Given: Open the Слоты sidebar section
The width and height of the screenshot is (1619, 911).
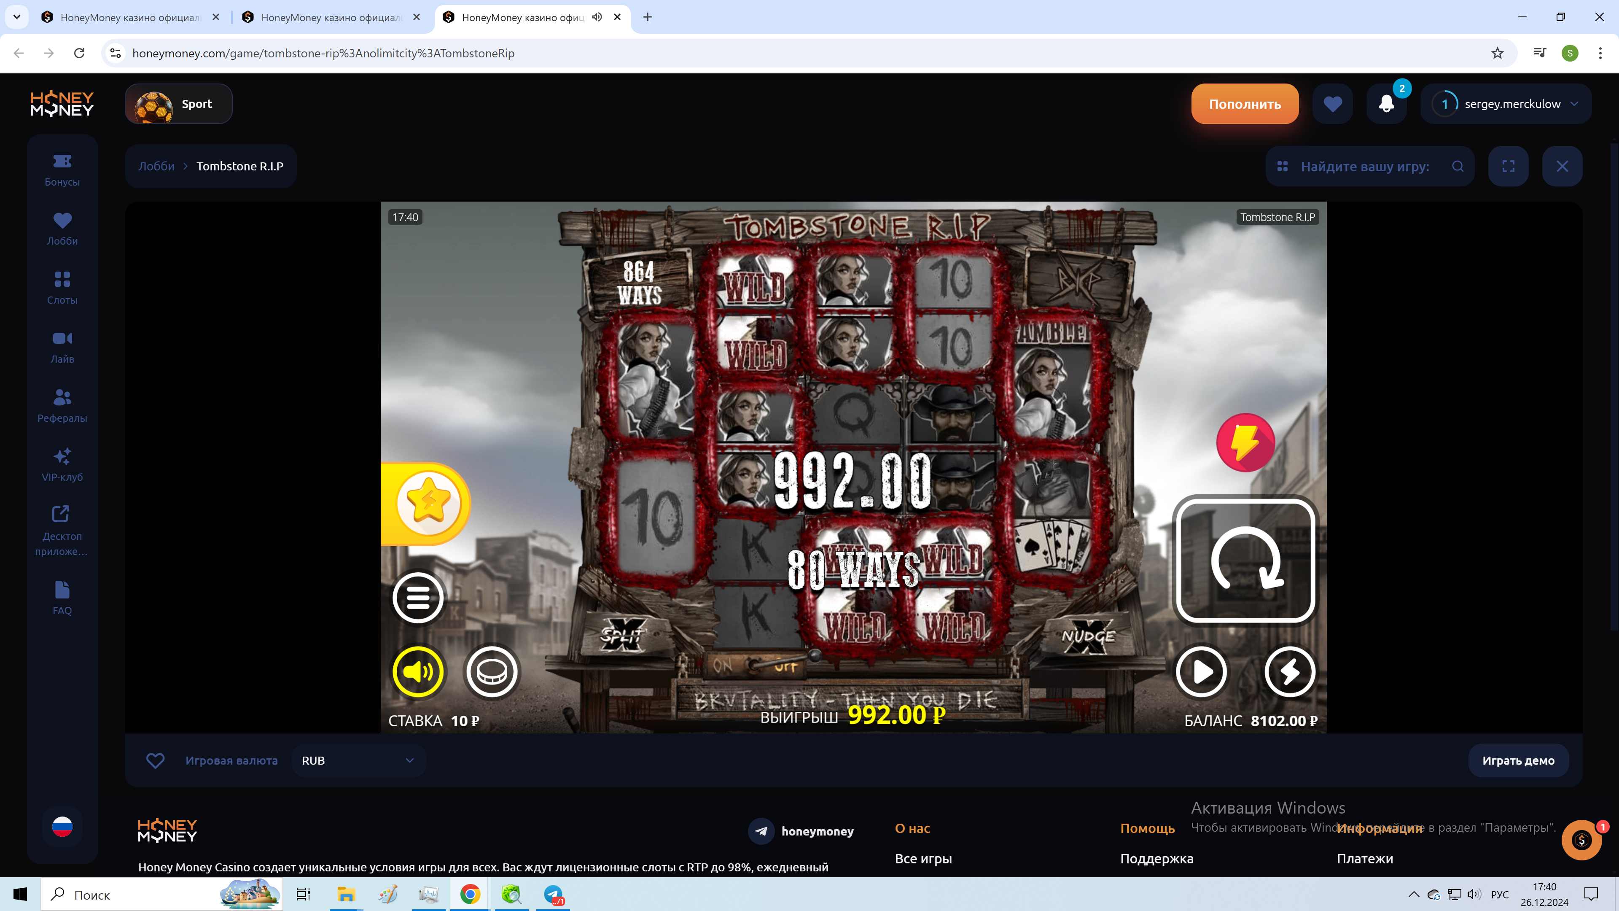Looking at the screenshot, I should point(62,287).
